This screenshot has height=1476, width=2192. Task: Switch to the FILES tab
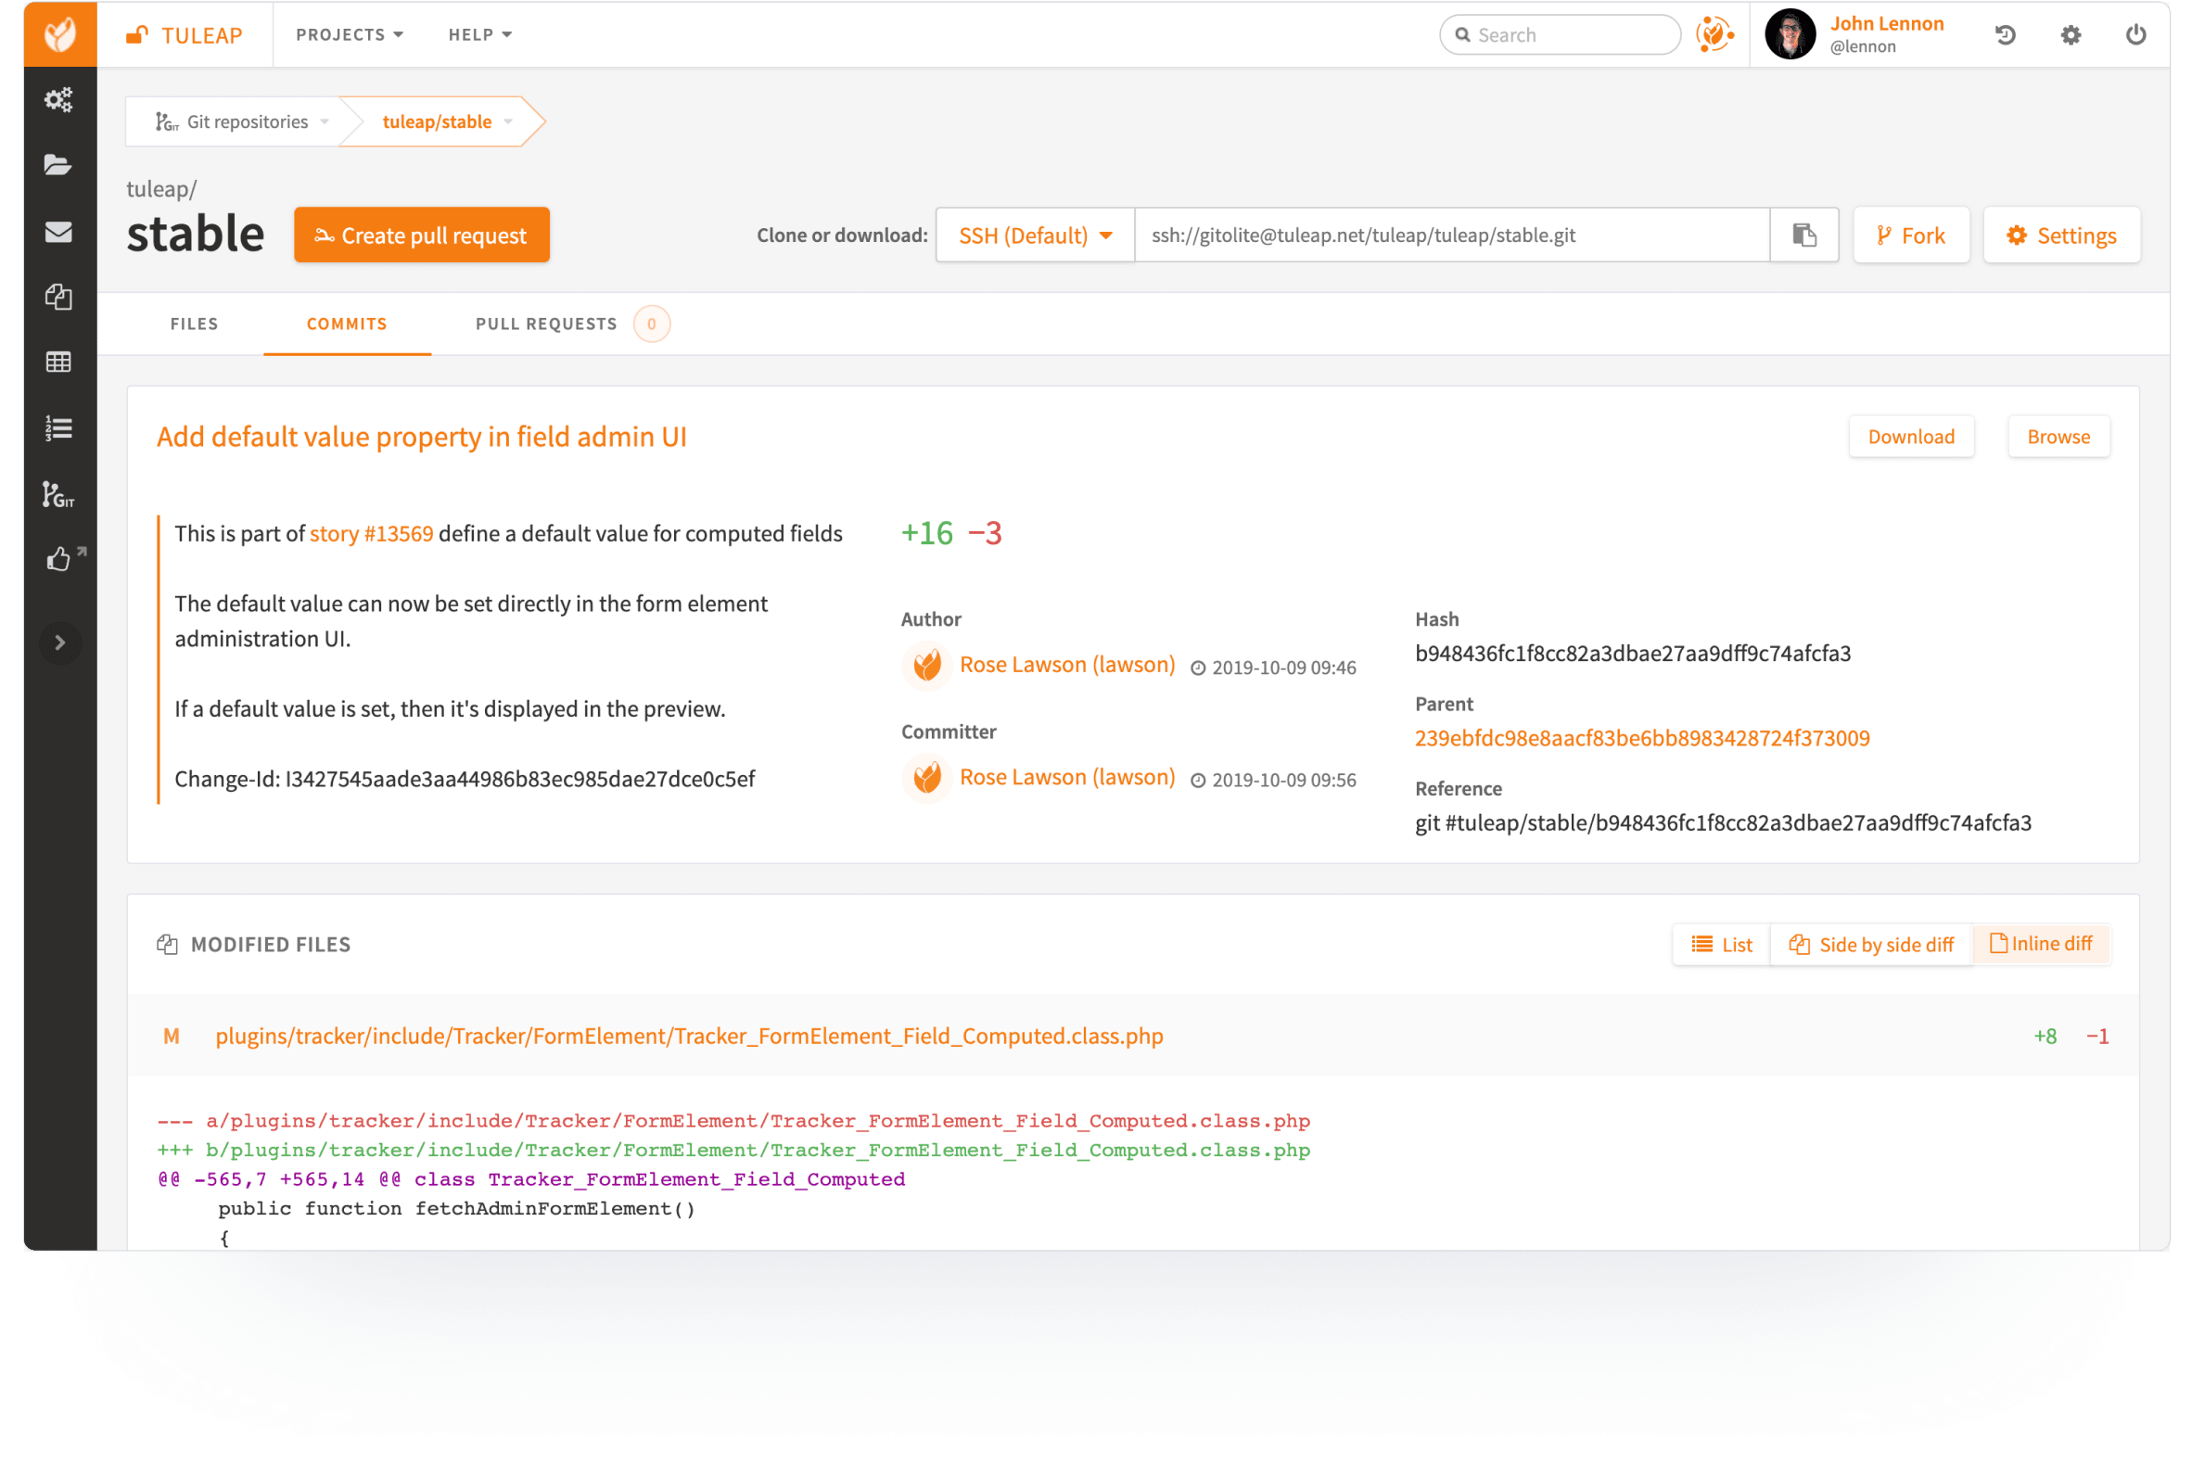pyautogui.click(x=194, y=324)
